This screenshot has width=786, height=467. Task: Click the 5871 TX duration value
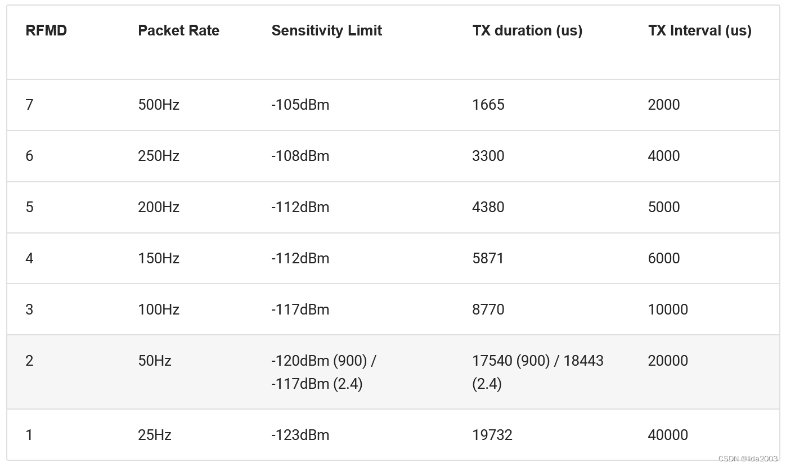[x=488, y=258]
